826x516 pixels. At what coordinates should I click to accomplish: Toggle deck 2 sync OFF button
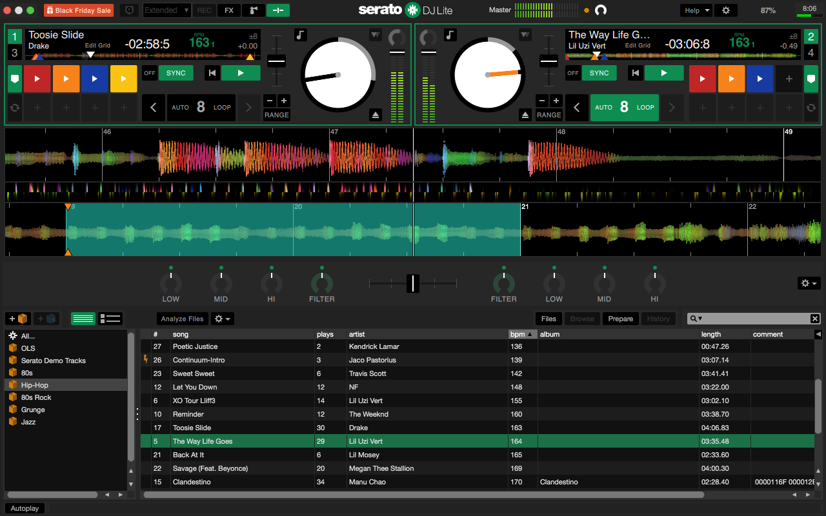(x=573, y=73)
